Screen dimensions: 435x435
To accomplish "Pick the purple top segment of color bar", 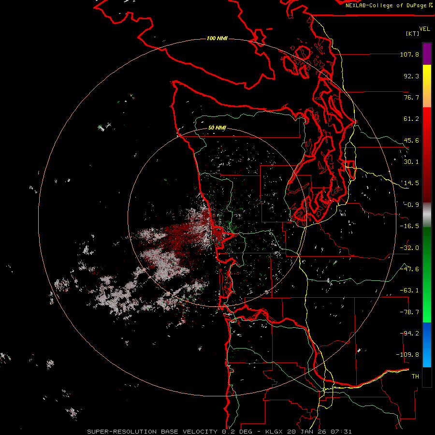I will (427, 54).
